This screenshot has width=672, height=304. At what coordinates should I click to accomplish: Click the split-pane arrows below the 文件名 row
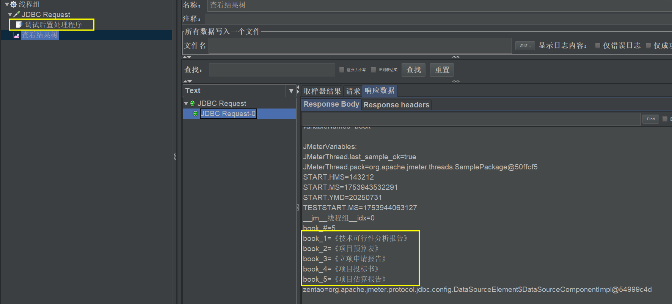click(x=187, y=57)
